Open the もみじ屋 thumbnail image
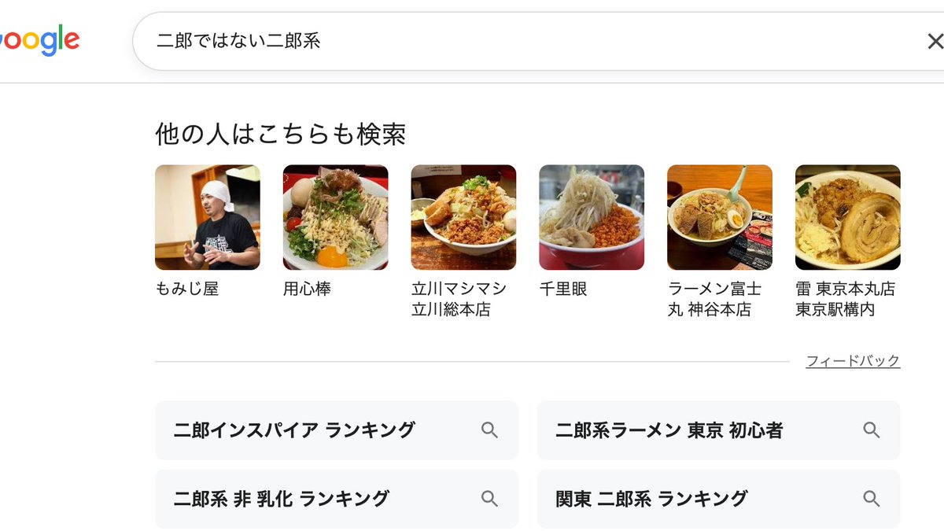The image size is (944, 531). 207,217
